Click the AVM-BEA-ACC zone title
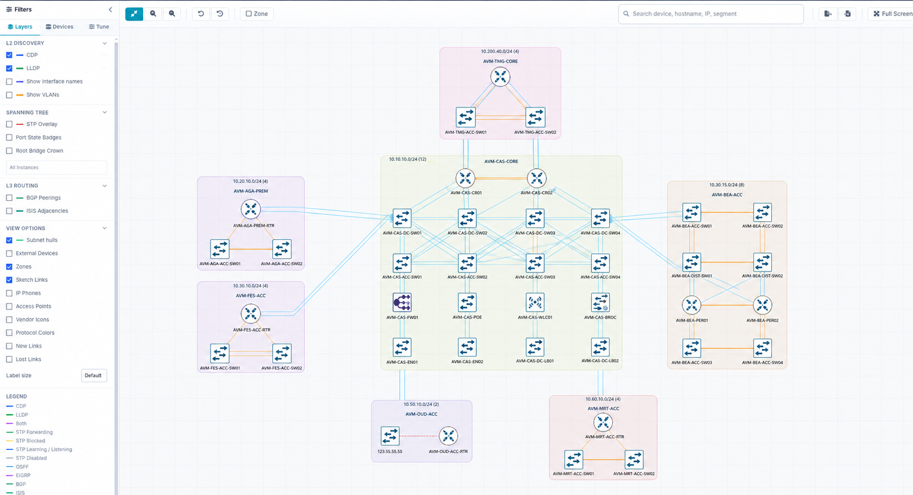 pos(727,195)
